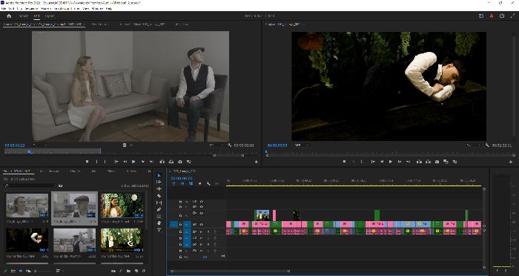The width and height of the screenshot is (519, 276).
Task: Click Overwrite in the Source monitor
Action: pos(171,162)
